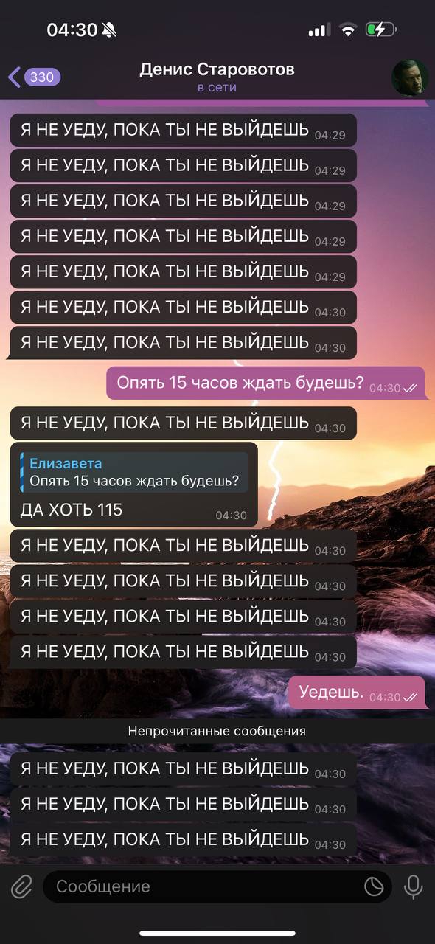Tap the cellular signal bars icon
The width and height of the screenshot is (435, 944).
(319, 29)
